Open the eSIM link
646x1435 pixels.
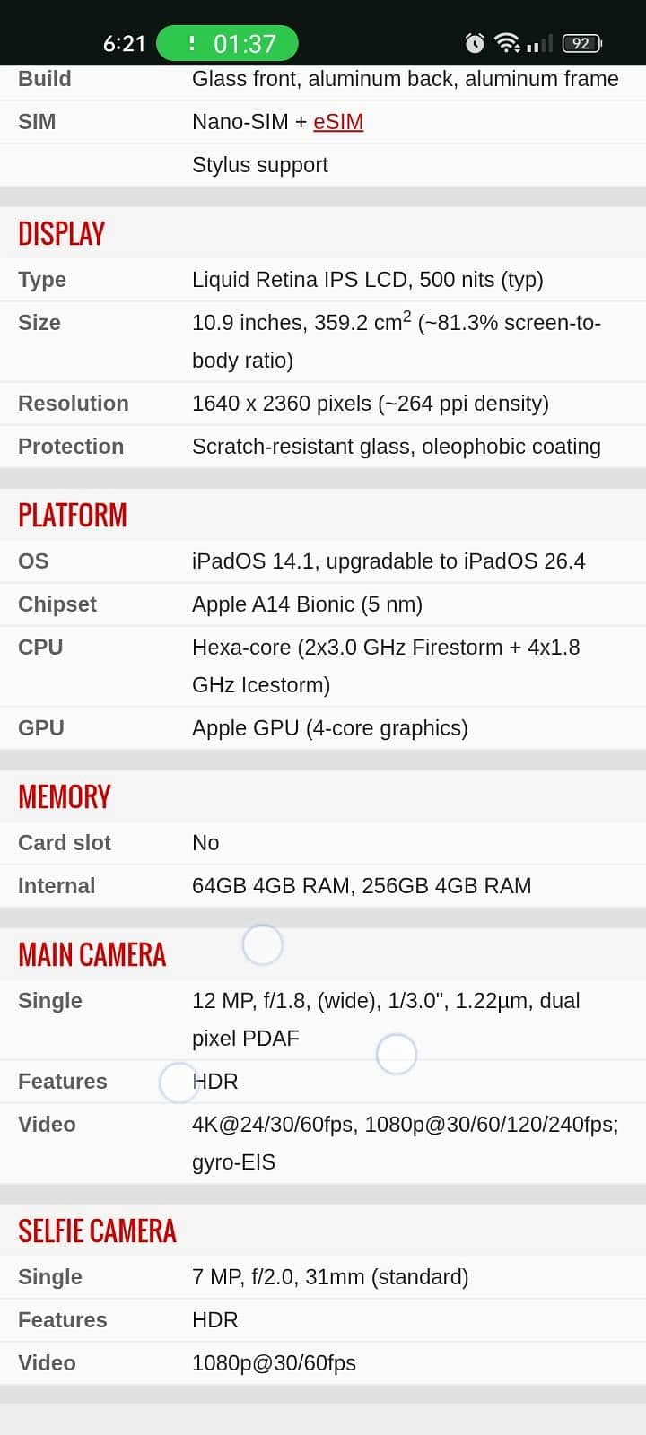click(338, 121)
